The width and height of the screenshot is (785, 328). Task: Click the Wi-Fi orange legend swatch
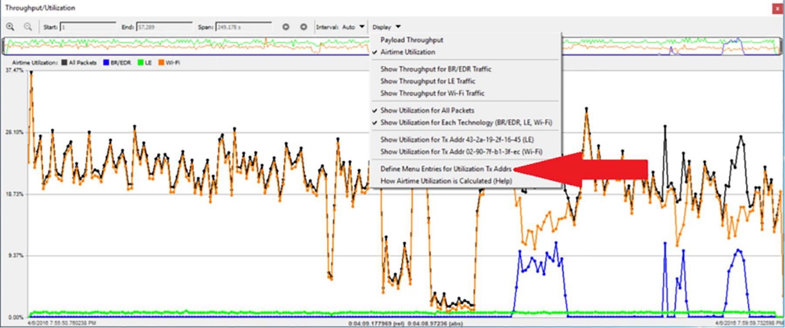click(x=162, y=62)
